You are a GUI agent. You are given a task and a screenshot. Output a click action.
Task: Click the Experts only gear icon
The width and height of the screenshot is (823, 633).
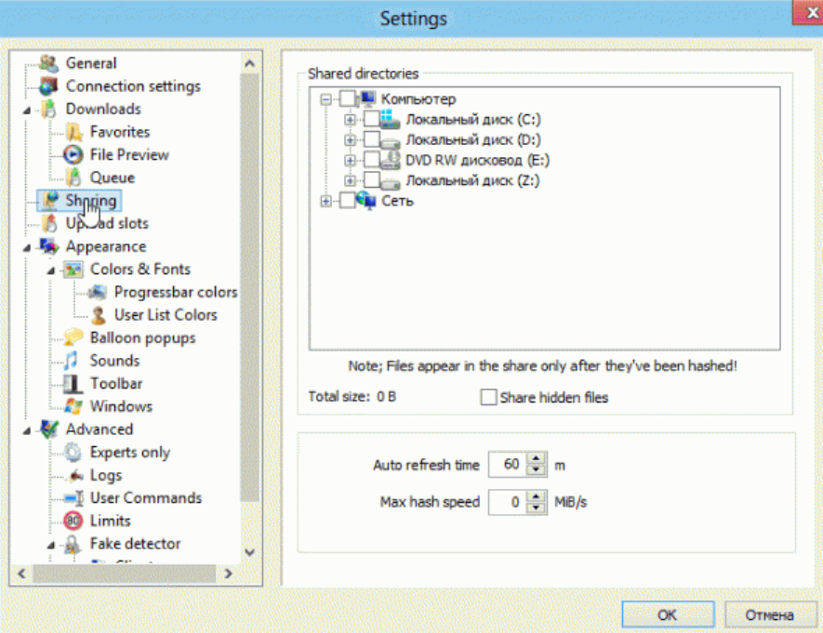click(73, 453)
